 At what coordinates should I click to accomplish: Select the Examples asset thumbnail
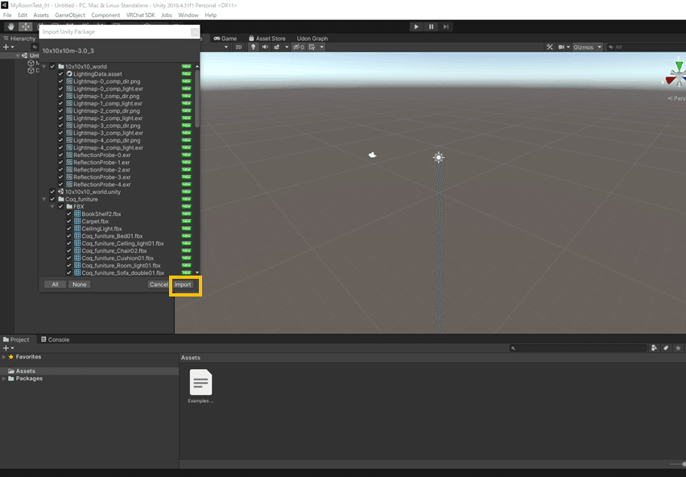(200, 386)
